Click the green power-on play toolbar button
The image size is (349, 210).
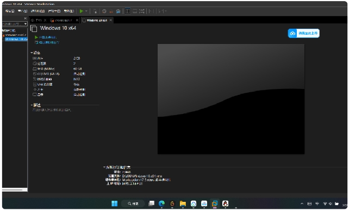pyautogui.click(x=82, y=11)
